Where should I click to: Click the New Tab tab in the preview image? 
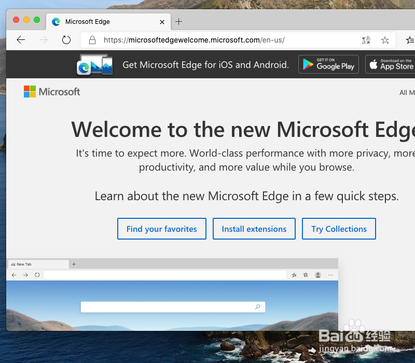(38, 264)
